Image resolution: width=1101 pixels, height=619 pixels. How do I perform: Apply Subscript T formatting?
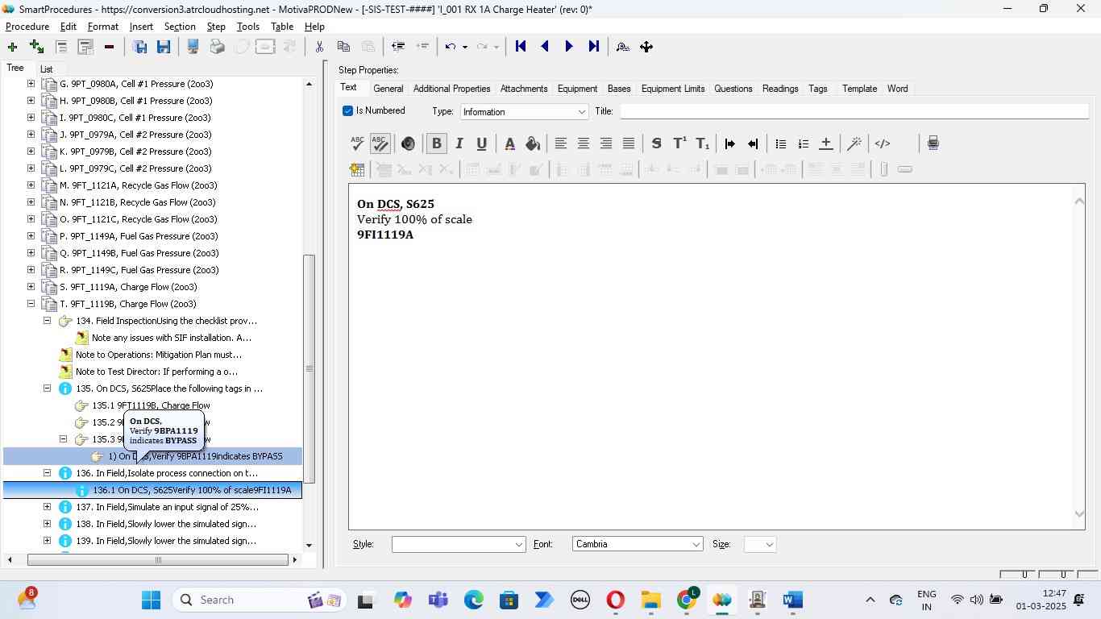click(x=703, y=143)
